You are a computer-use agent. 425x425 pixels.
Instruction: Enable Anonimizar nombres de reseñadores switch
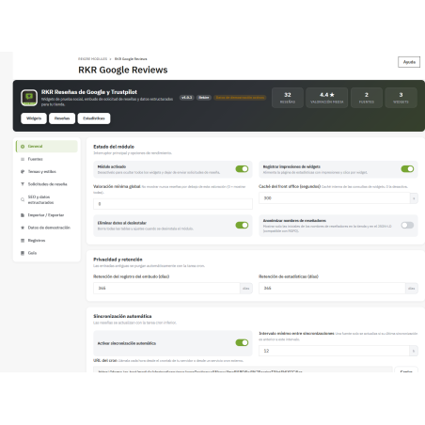point(407,225)
